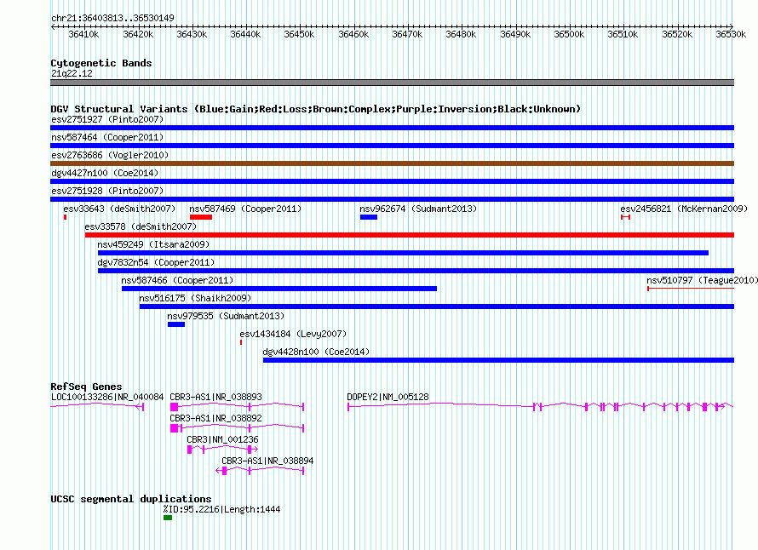Viewport: 758px width, 550px height.
Task: Click the CBR3-AS1 NR_038892 transcript glyph
Action: pyautogui.click(x=238, y=428)
